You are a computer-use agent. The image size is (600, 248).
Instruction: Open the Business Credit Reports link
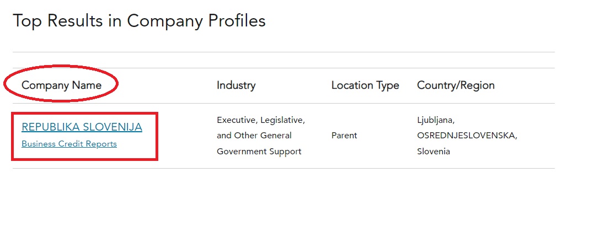click(x=69, y=144)
